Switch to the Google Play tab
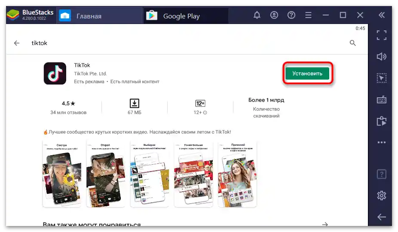This screenshot has height=232, width=398. click(x=186, y=16)
